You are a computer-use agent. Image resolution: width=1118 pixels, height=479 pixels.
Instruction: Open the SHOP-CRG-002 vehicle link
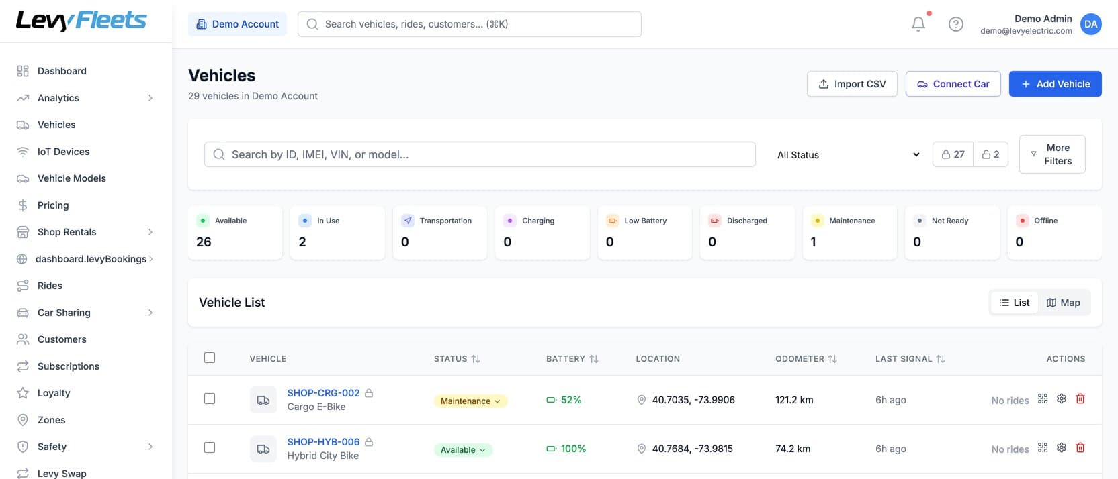tap(323, 393)
